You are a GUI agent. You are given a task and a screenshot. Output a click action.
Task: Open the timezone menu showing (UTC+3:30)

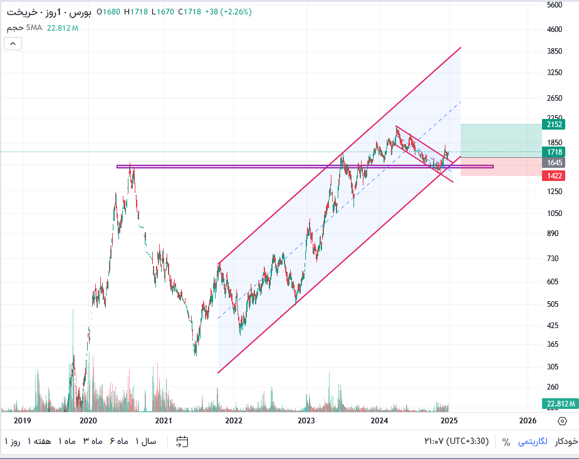(x=456, y=441)
